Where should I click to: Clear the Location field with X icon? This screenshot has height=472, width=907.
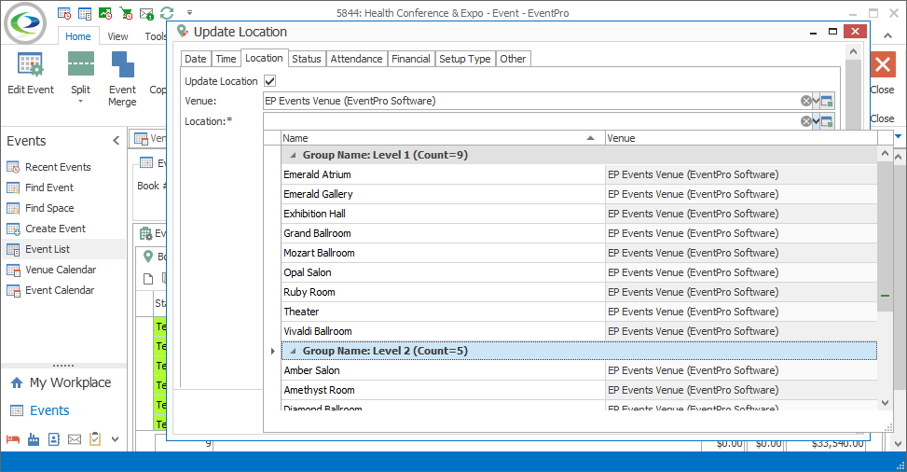coord(805,121)
